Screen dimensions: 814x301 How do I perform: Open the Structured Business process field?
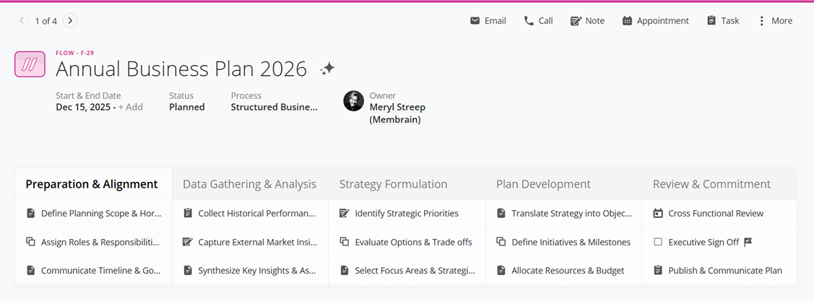274,107
